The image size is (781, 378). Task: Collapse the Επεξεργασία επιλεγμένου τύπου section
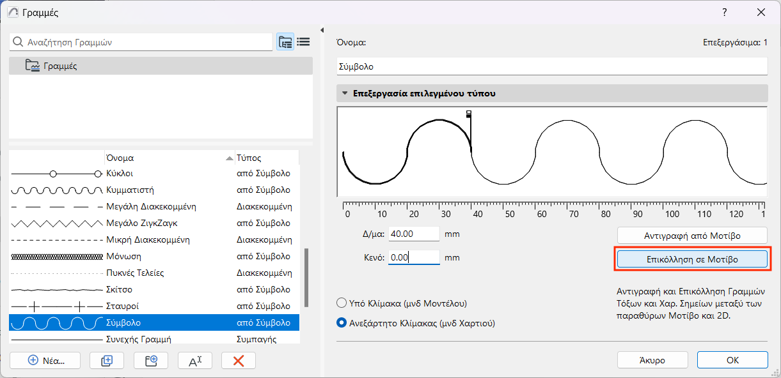tap(345, 93)
